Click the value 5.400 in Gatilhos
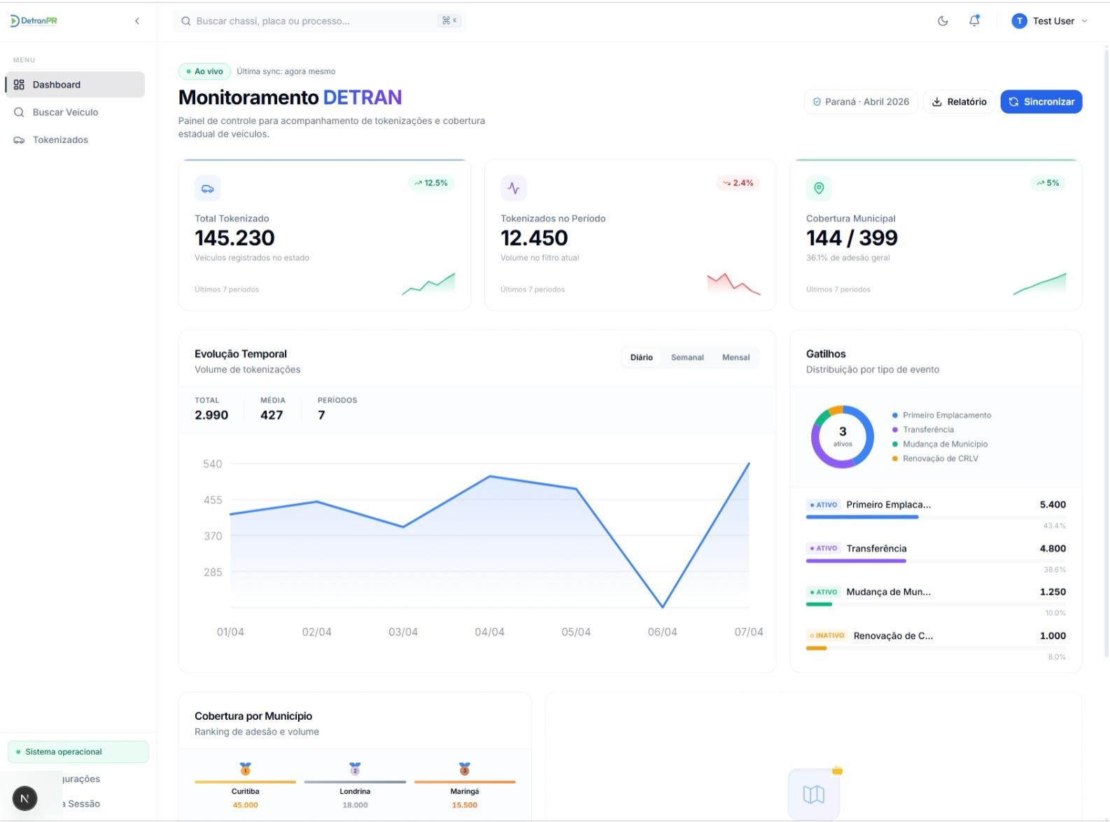 [x=1053, y=505]
